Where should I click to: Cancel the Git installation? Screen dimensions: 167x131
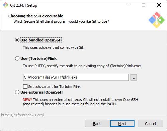click(x=151, y=124)
